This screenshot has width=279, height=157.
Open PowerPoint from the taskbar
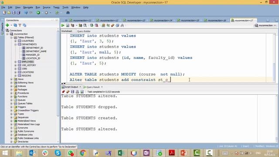184,153
